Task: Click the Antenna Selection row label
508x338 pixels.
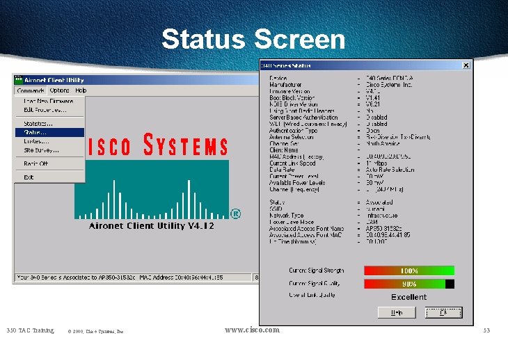Action: (292, 137)
